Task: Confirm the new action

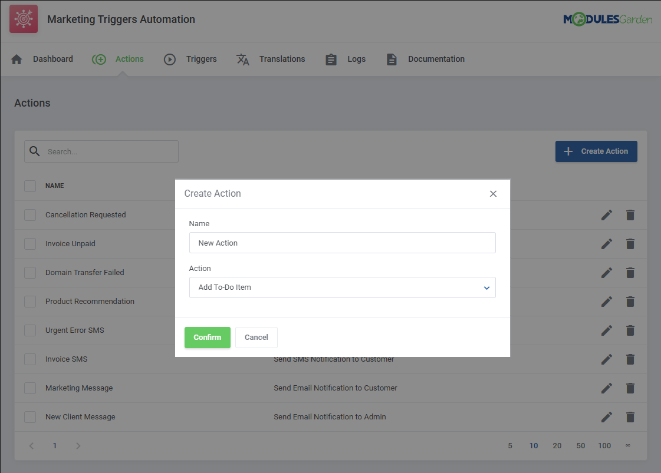Action: pyautogui.click(x=208, y=338)
